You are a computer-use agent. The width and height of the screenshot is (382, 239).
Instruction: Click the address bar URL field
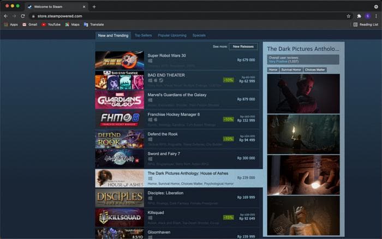(188, 16)
